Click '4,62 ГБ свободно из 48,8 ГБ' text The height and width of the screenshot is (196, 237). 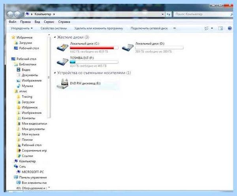89,51
